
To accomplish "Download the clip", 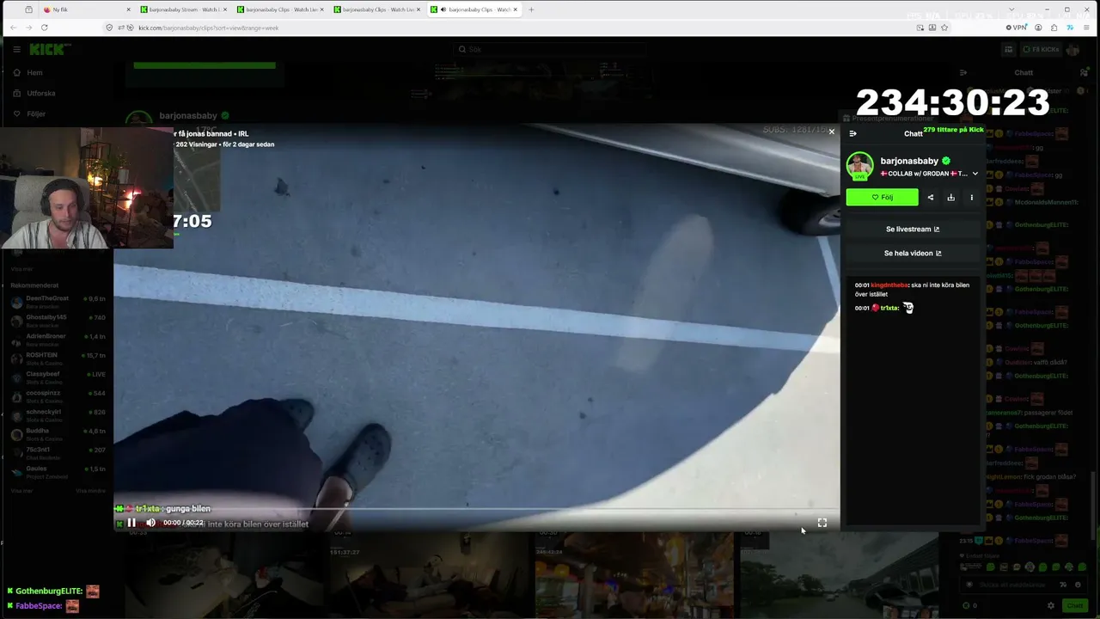I will [x=951, y=198].
